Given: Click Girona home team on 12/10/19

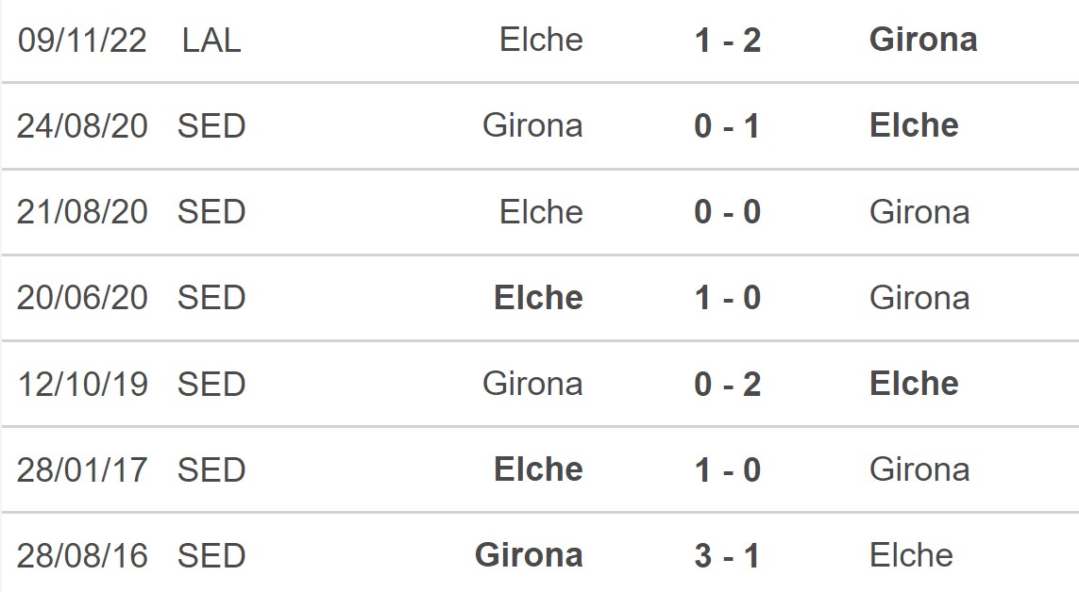Looking at the screenshot, I should point(532,384).
